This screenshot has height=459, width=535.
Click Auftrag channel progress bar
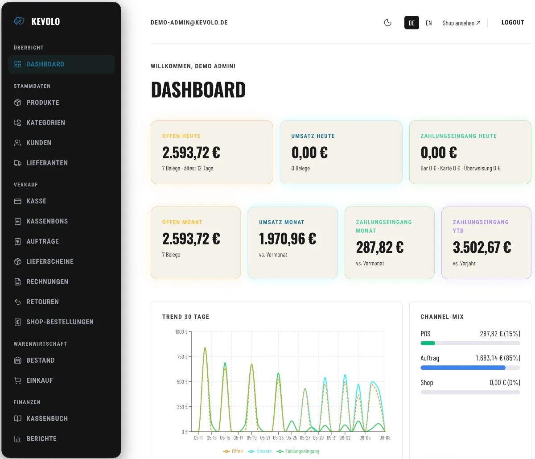[470, 368]
